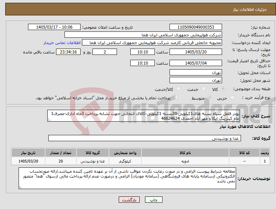Click the request creator name field

(152, 43)
